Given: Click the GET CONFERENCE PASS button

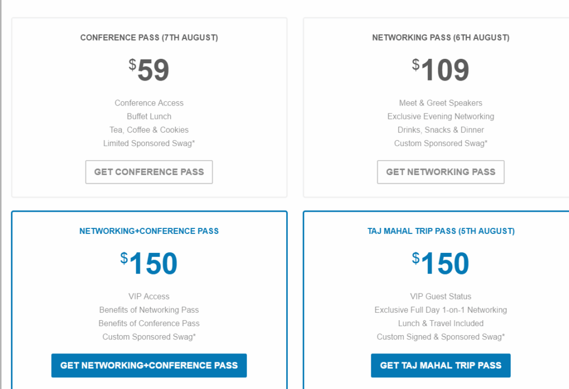Looking at the screenshot, I should (148, 172).
